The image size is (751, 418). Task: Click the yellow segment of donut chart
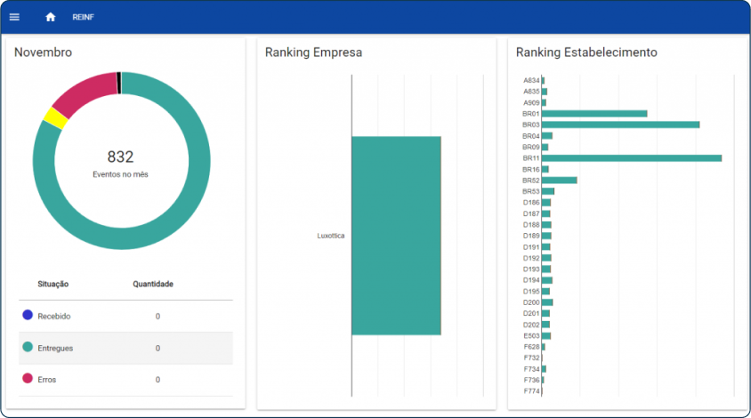(55, 117)
